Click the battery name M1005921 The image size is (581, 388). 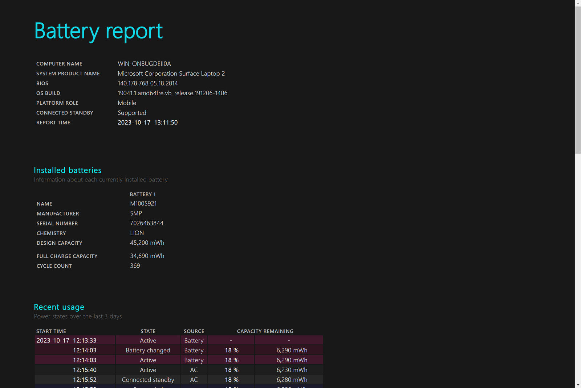coord(143,204)
